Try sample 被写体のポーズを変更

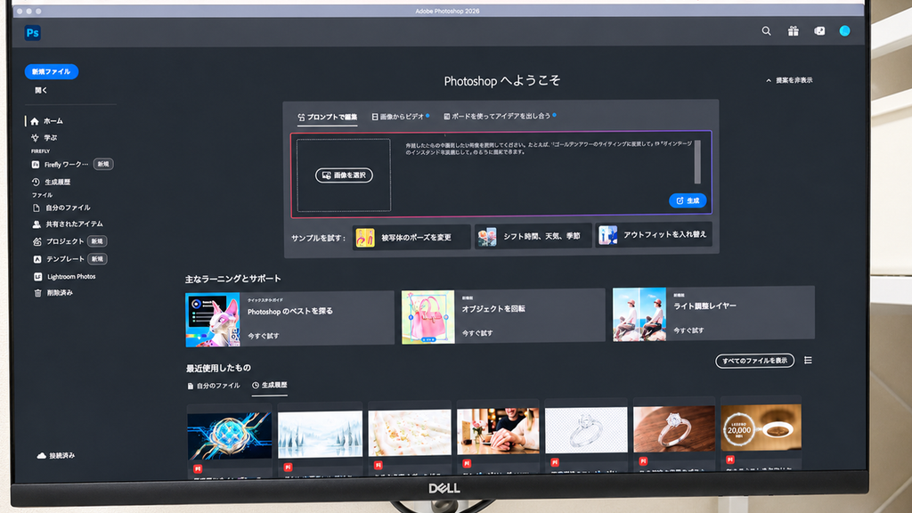pyautogui.click(x=411, y=237)
